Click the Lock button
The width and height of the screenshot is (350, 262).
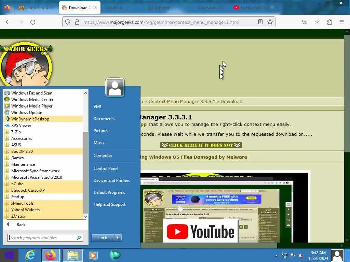(x=103, y=238)
